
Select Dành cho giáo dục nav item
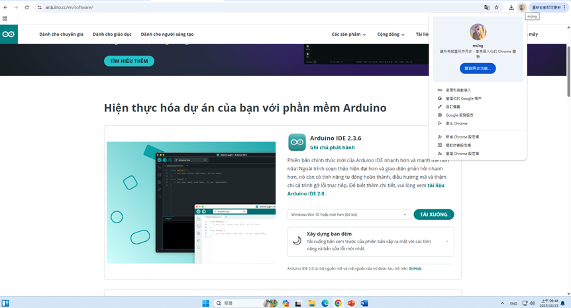pos(112,34)
